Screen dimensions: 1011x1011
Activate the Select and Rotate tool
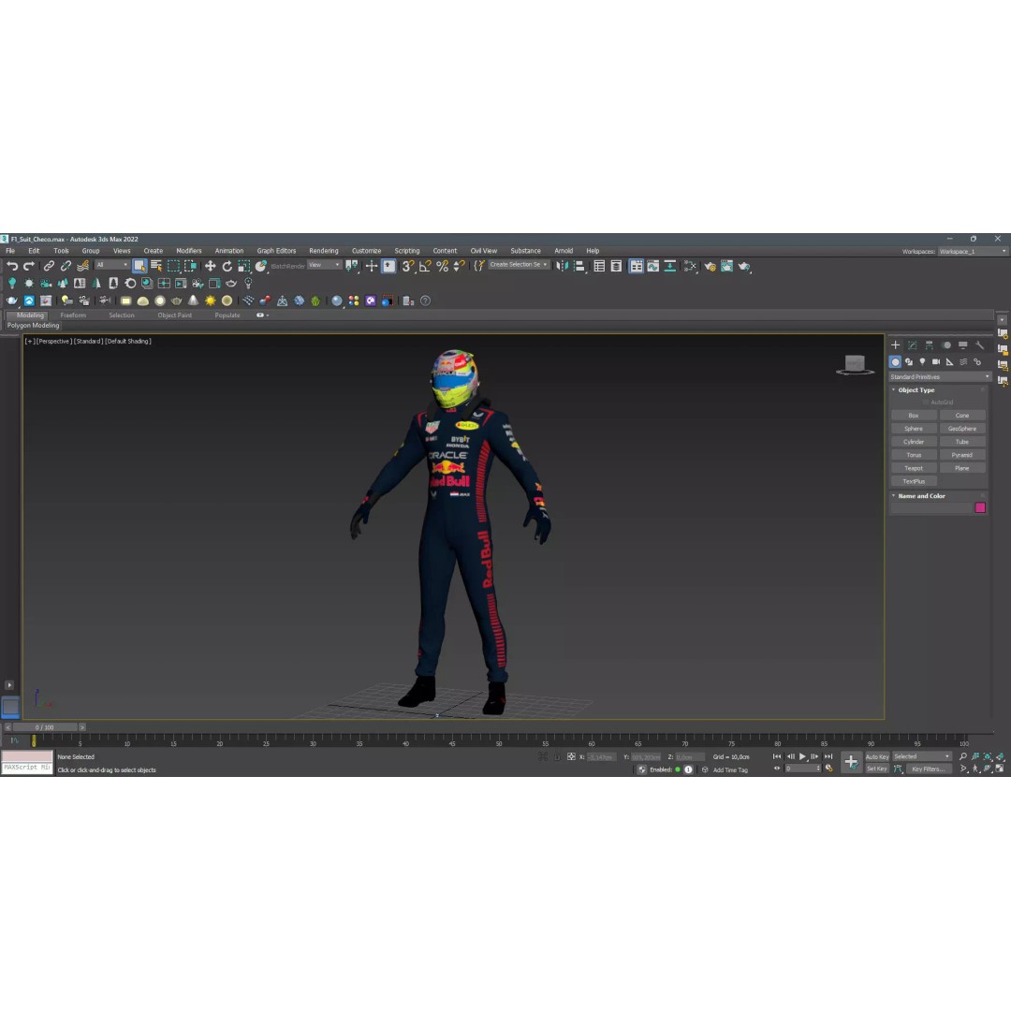tap(227, 267)
